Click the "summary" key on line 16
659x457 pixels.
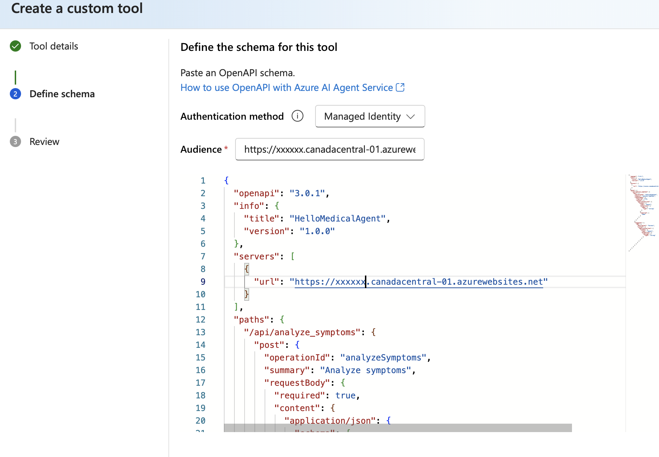click(x=287, y=370)
